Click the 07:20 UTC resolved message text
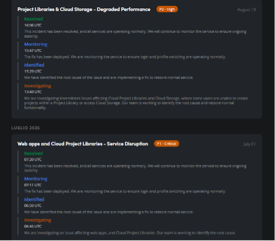Image resolution: width=275 pixels, height=241 pixels. (135, 168)
